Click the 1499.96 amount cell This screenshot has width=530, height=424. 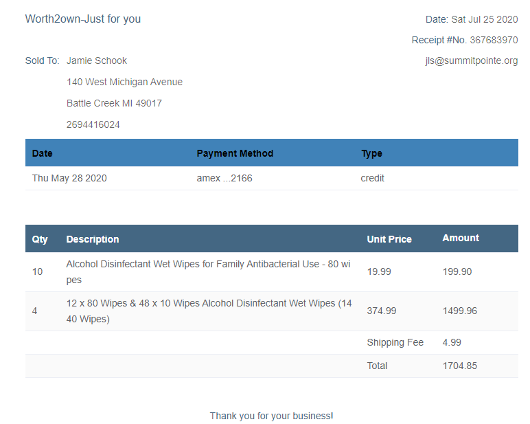pos(460,311)
